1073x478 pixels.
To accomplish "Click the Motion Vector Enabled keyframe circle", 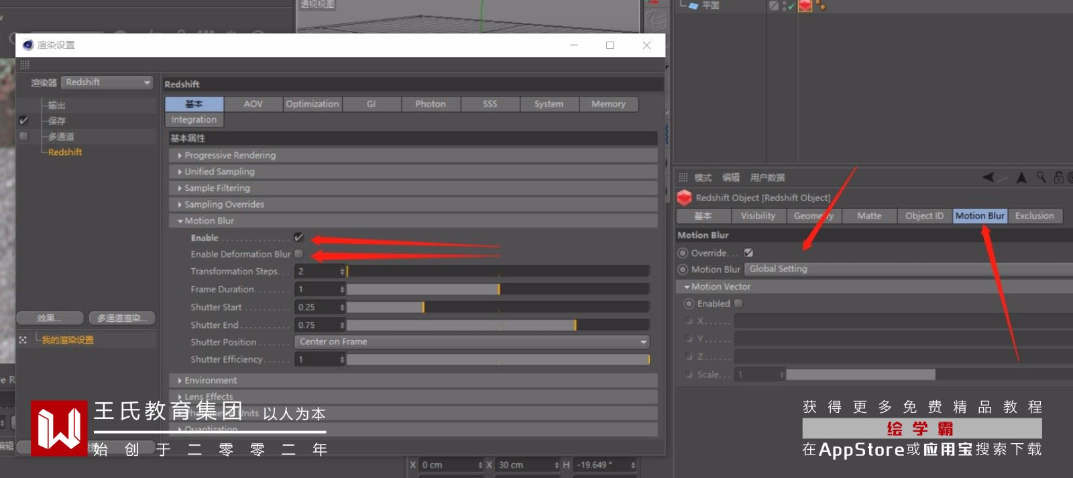I will click(689, 303).
